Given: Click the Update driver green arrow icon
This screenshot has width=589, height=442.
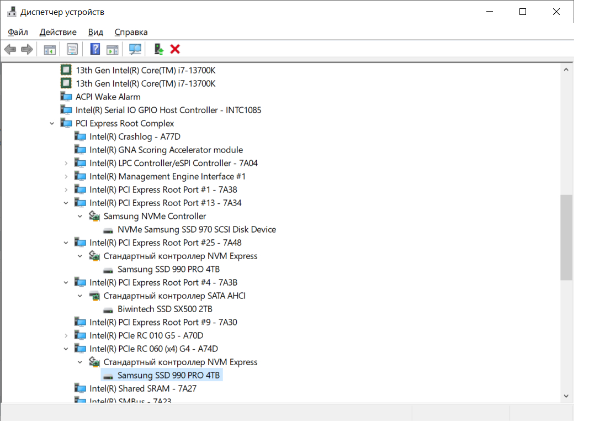Looking at the screenshot, I should tap(159, 49).
